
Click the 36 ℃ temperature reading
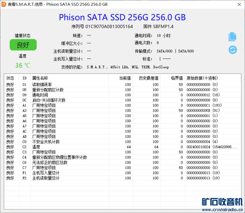coord(23,65)
